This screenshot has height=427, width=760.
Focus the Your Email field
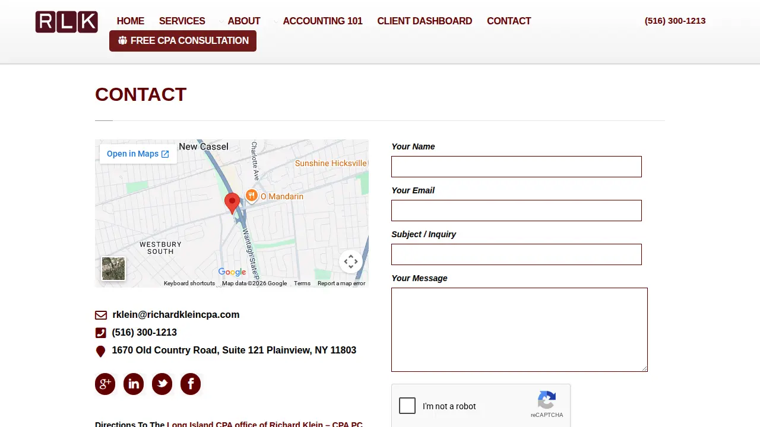click(x=517, y=211)
